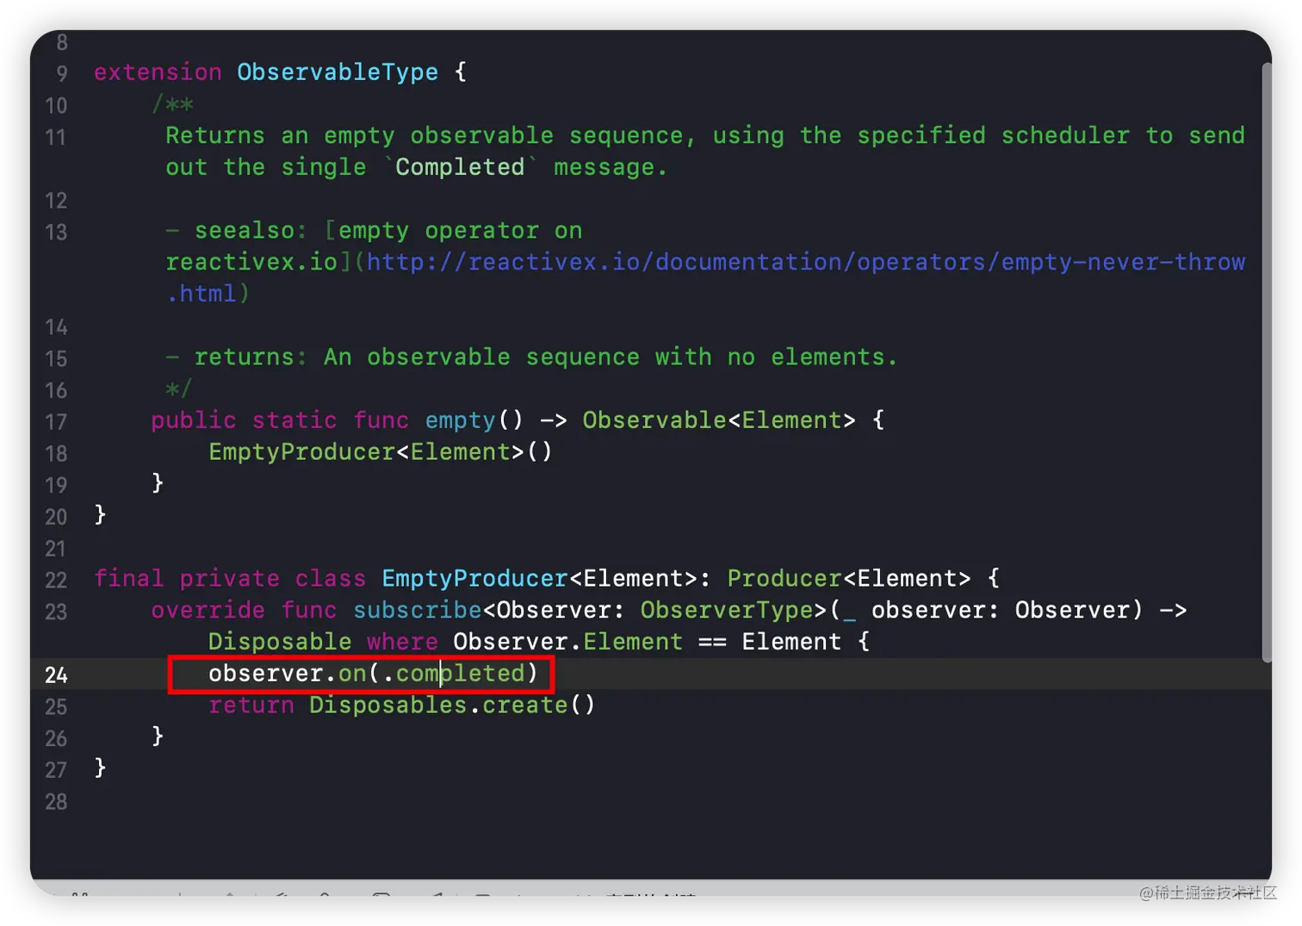Viewport: 1302px width, 926px height.
Task: Click the "private" keyword on line 22
Action: [229, 579]
